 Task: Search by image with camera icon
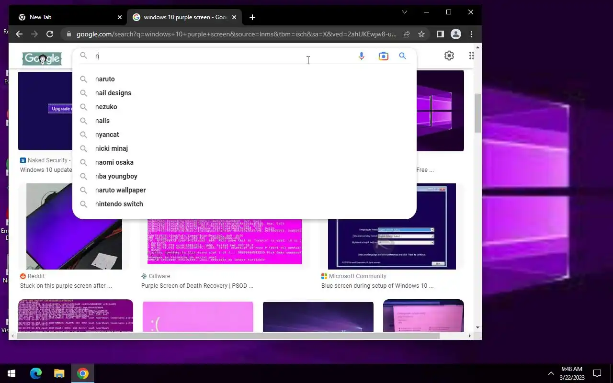coord(384,56)
